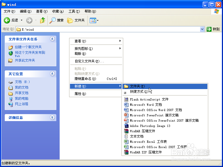Image resolution: width=223 pixels, height=167 pixels.
Task: Create new Microsoft PowerPoint 演示文稿
Action: point(165,115)
